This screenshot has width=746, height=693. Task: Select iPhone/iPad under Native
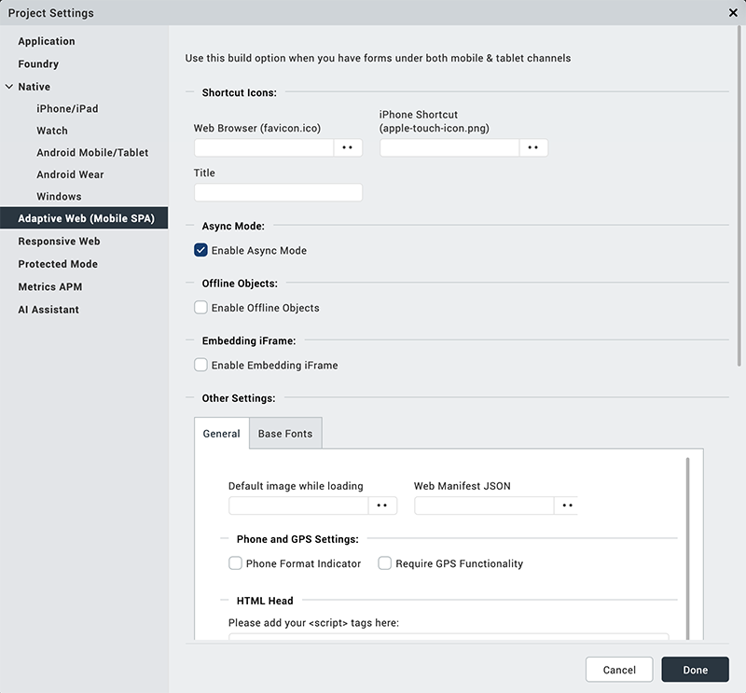click(x=67, y=109)
